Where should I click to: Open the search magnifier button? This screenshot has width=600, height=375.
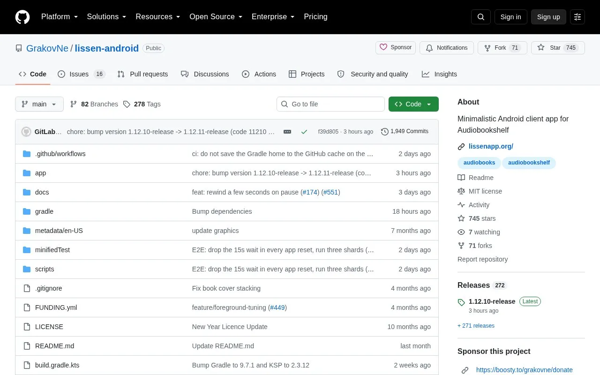[481, 17]
